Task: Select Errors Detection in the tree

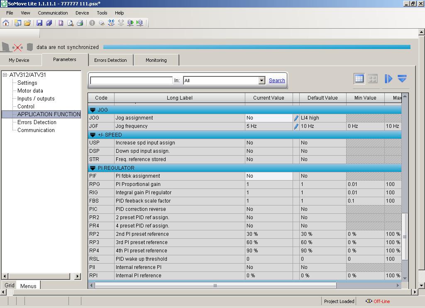Action: pyautogui.click(x=37, y=122)
